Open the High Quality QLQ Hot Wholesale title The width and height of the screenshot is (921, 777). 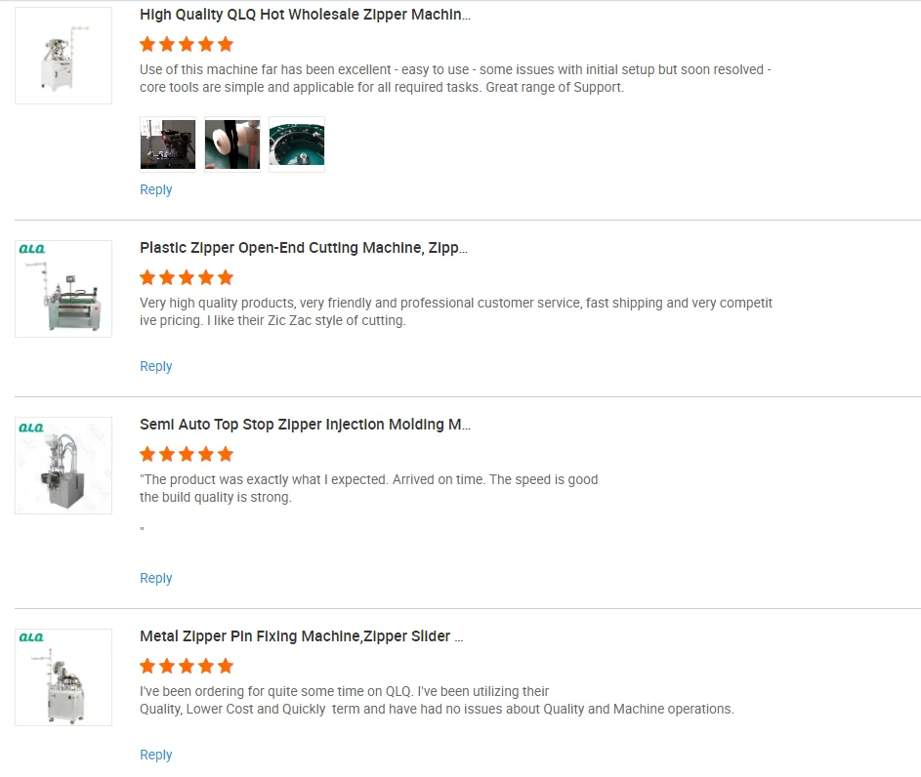point(305,16)
